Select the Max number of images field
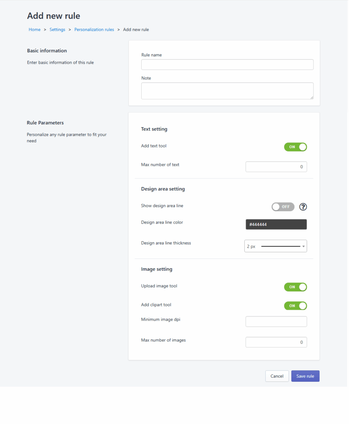Viewport: 349px width, 424px height. pos(276,342)
